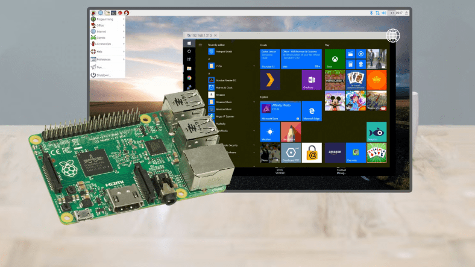Image resolution: width=475 pixels, height=267 pixels.
Task: Open the Camera small tile
Action: coord(361,64)
